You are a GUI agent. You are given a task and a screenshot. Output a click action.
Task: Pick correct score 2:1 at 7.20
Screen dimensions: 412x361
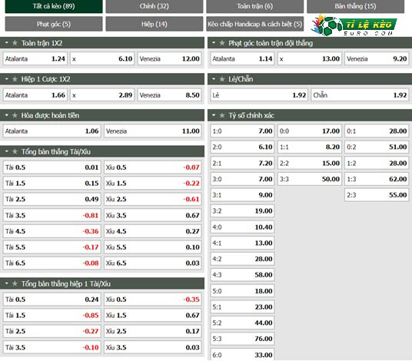click(x=242, y=163)
